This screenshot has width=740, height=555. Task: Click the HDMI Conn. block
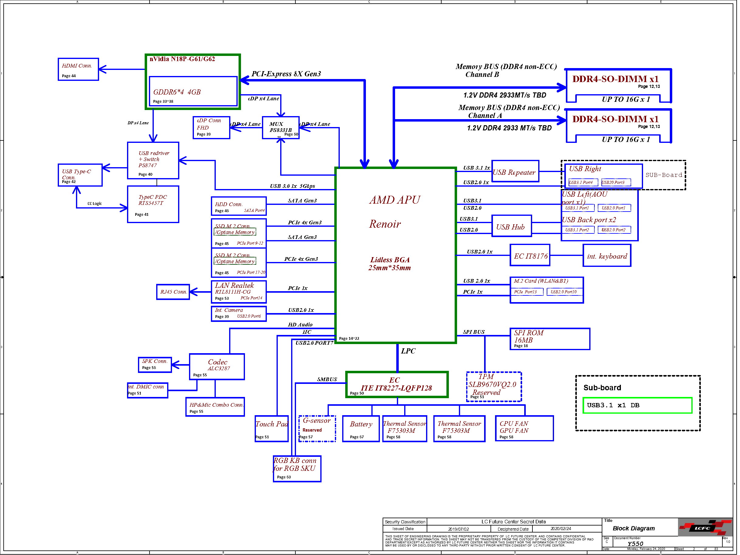(x=78, y=70)
